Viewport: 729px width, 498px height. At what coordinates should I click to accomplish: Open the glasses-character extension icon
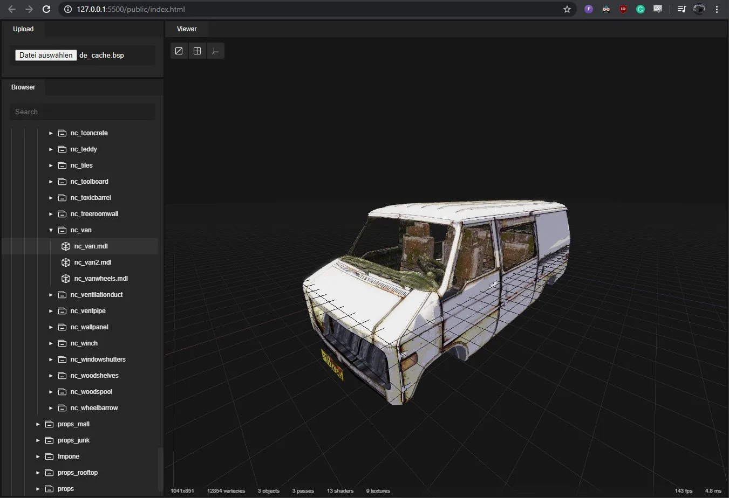coord(606,9)
